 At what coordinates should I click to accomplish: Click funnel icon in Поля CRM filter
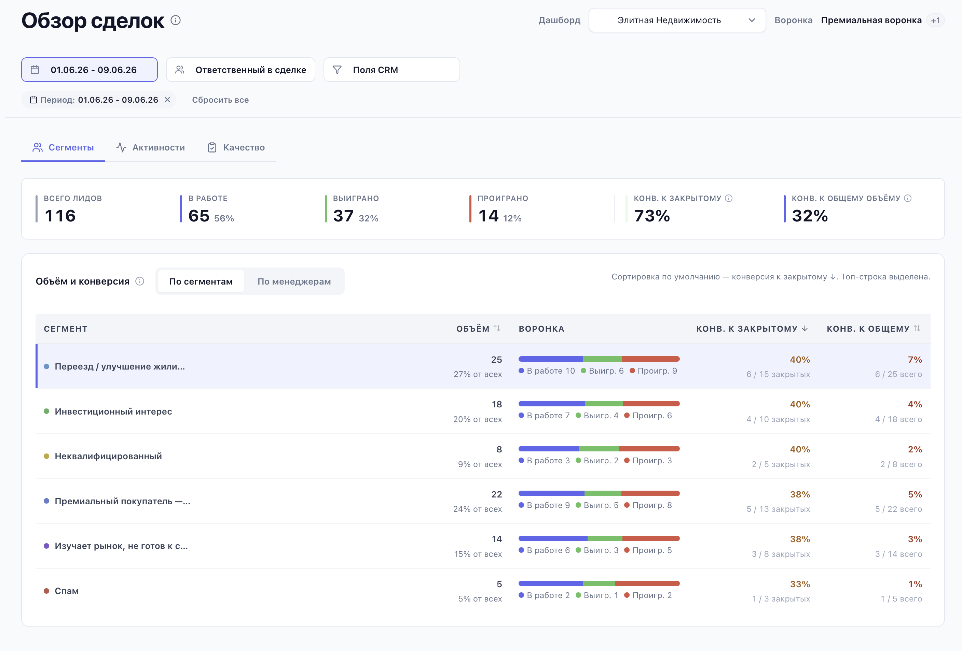click(338, 70)
